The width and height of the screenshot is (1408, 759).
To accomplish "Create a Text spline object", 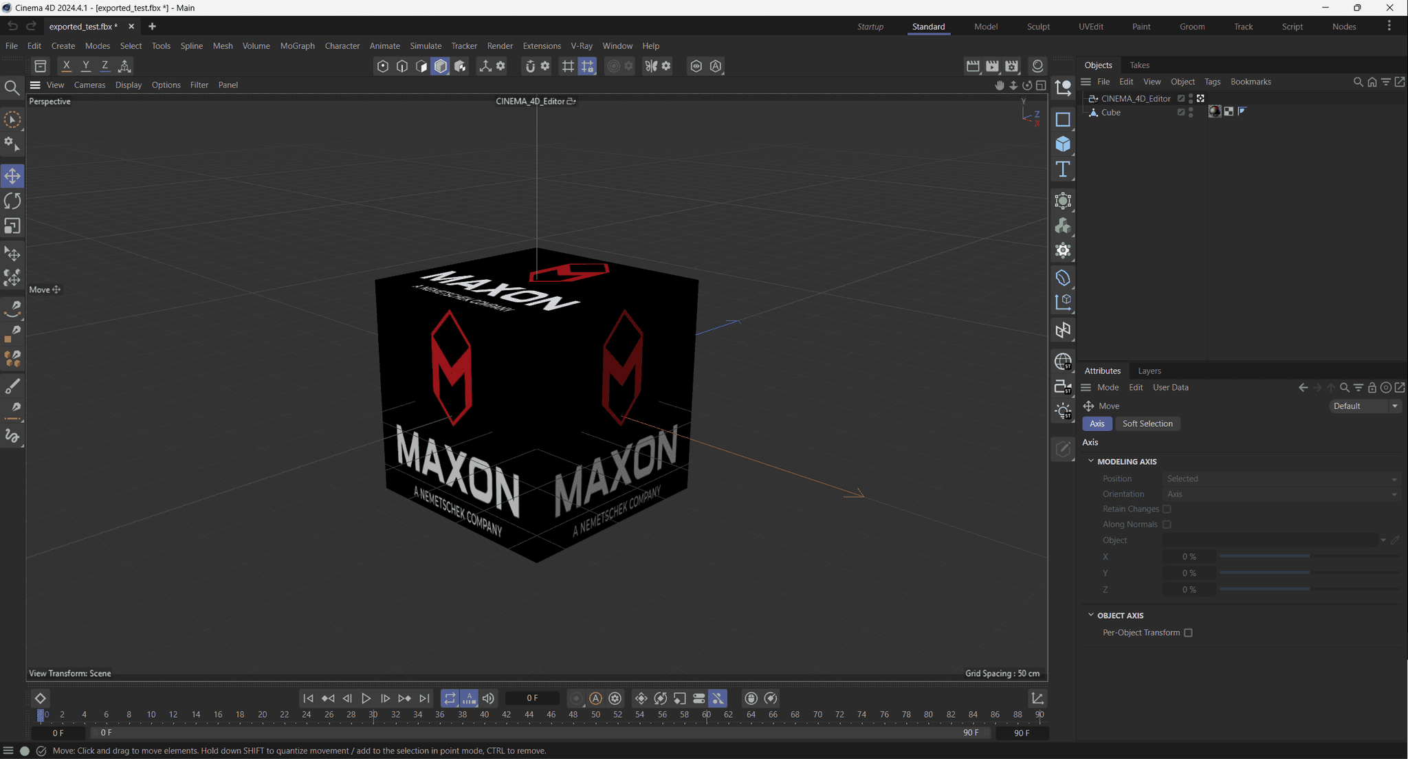I will pos(1063,169).
